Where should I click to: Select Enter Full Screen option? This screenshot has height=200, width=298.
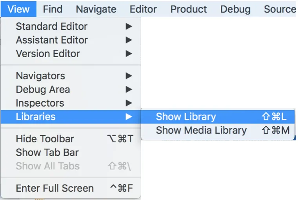(55, 188)
